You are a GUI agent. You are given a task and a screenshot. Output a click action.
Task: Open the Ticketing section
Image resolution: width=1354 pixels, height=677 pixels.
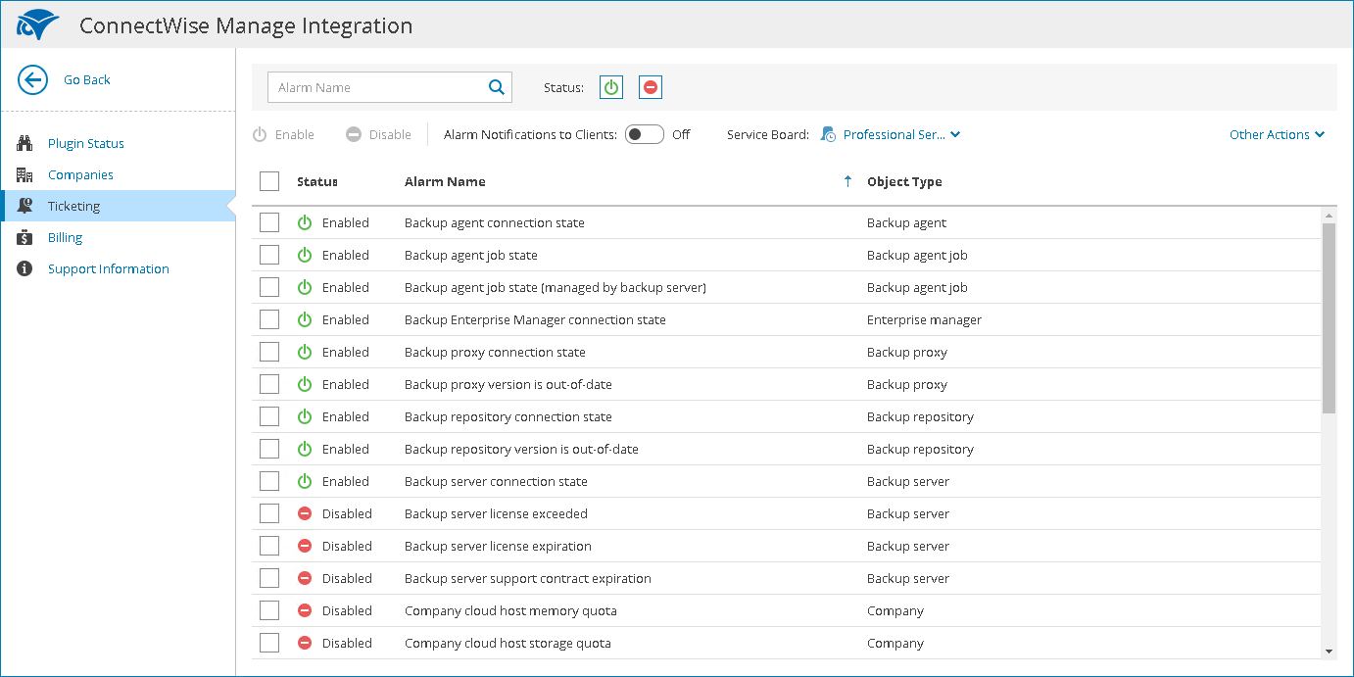pyautogui.click(x=74, y=206)
